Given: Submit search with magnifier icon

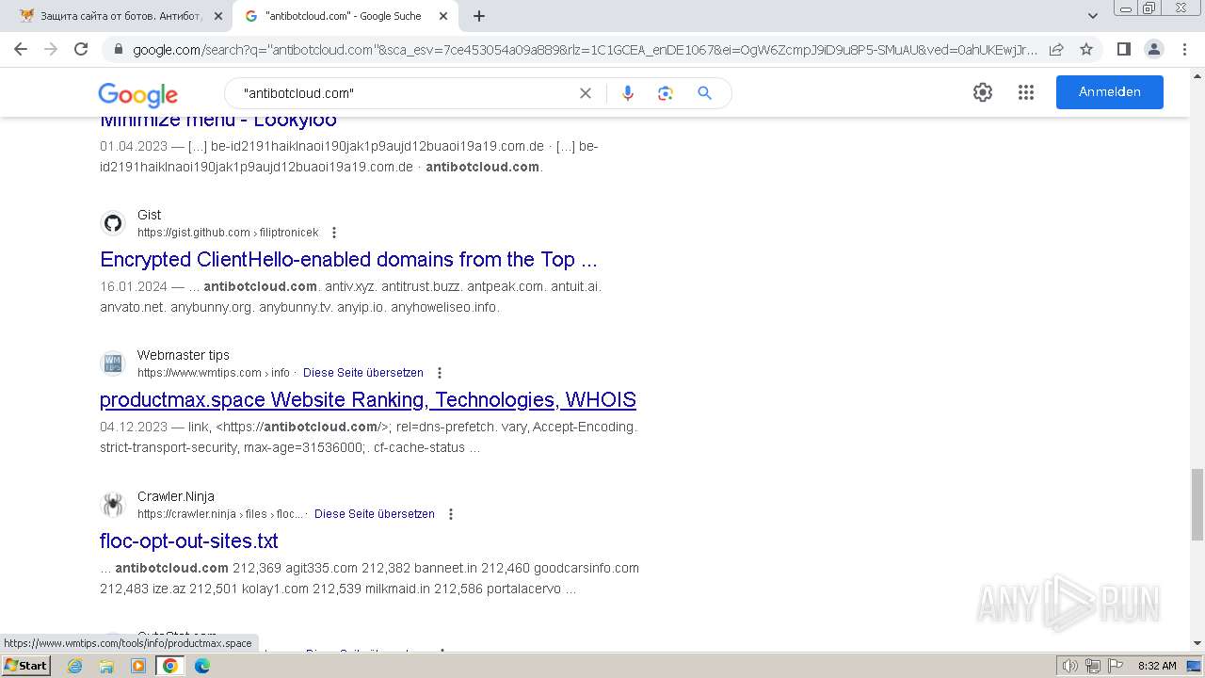Looking at the screenshot, I should [x=704, y=93].
